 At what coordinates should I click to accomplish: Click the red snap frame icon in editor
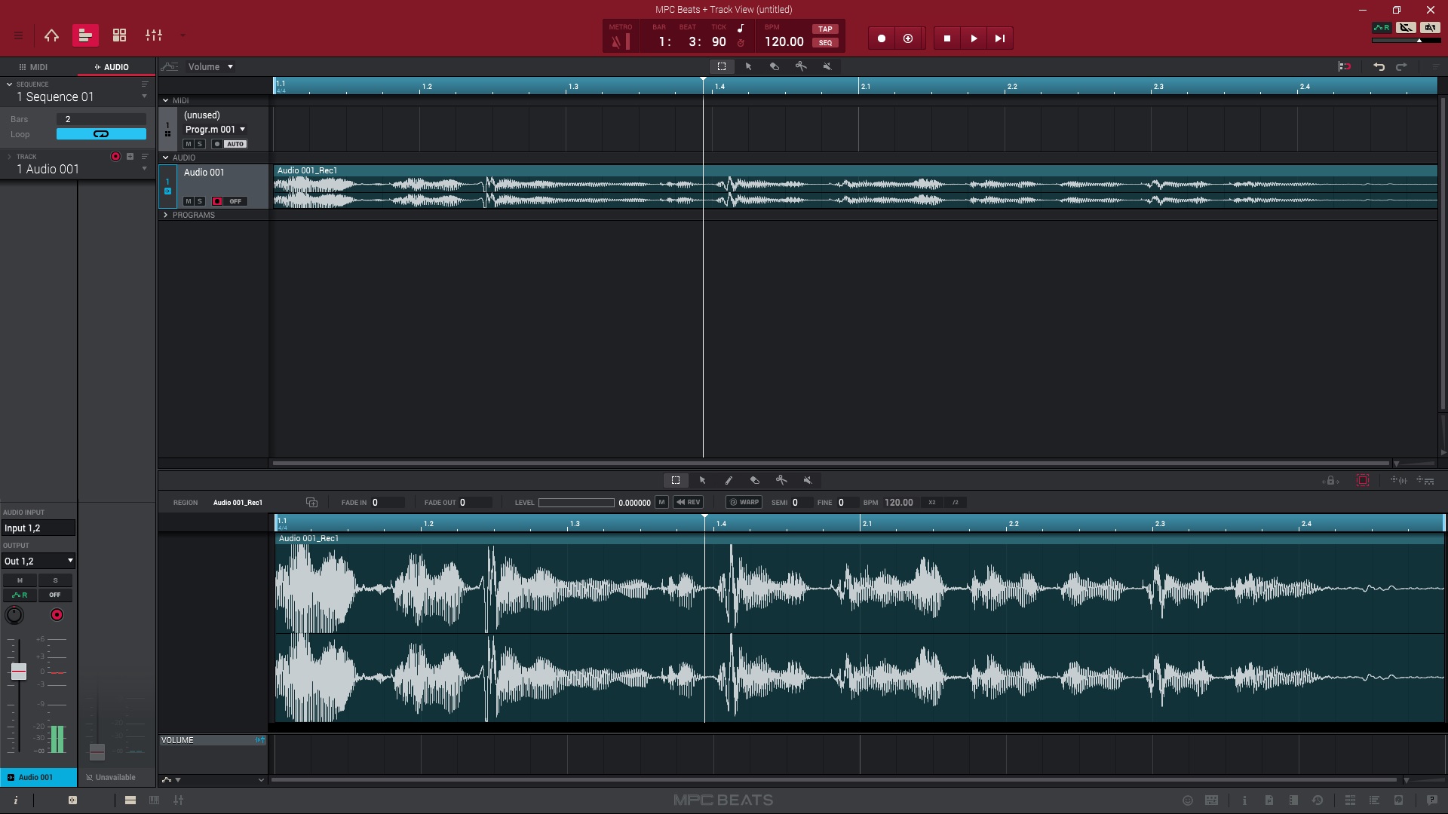pos(1363,480)
